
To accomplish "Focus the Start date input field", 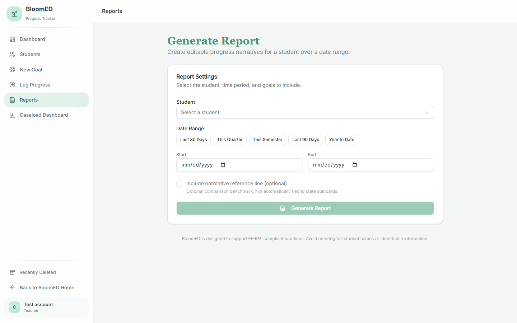I will (239, 165).
